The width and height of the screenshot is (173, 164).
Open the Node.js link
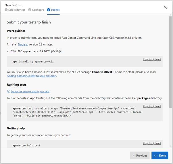[23, 44]
